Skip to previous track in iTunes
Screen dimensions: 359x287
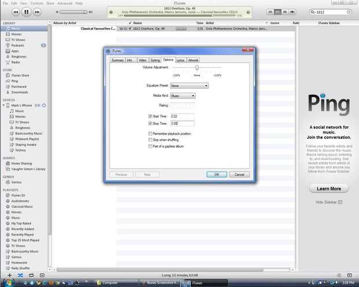point(16,12)
